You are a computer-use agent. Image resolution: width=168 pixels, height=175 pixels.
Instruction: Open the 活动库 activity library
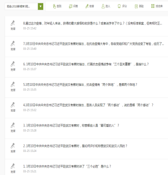157,6
